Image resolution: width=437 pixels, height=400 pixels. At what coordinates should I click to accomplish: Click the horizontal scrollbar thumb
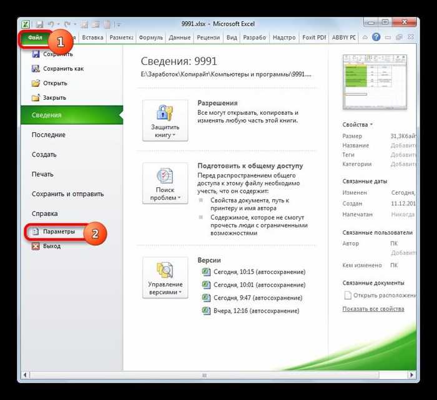pyautogui.click(x=204, y=375)
